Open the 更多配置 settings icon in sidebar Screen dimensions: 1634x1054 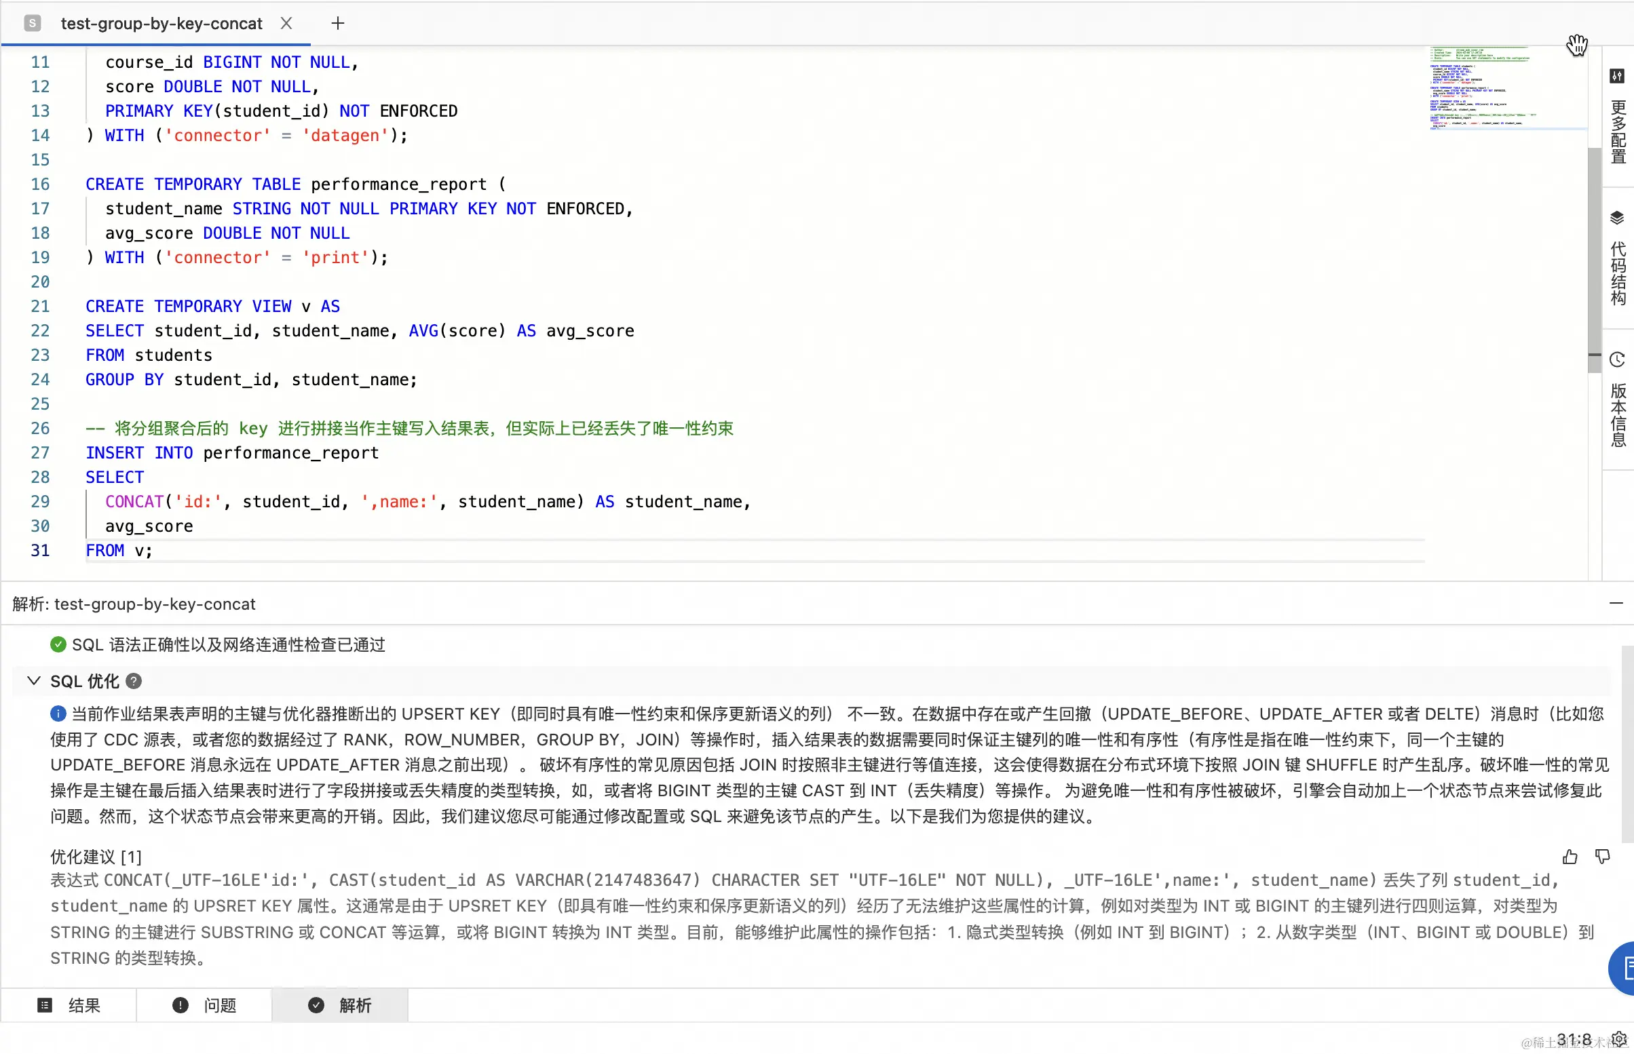(x=1617, y=76)
